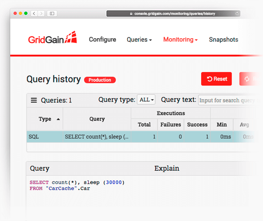Switch to the Query details tab
This screenshot has height=221, width=263.
click(x=40, y=169)
